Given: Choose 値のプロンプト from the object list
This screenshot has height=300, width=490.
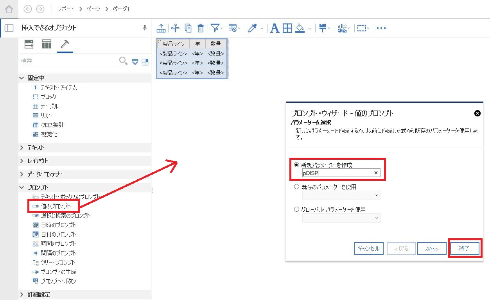Looking at the screenshot, I should [x=56, y=206].
